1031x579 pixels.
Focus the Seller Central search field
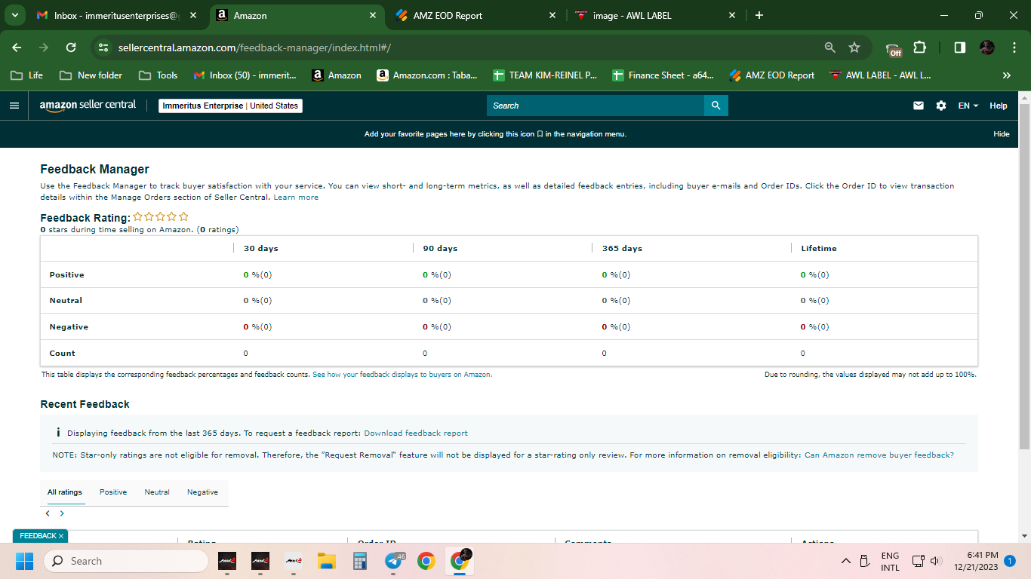pos(596,106)
